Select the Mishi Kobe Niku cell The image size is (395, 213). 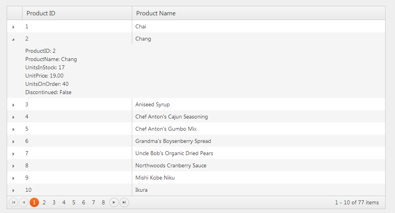258,178
